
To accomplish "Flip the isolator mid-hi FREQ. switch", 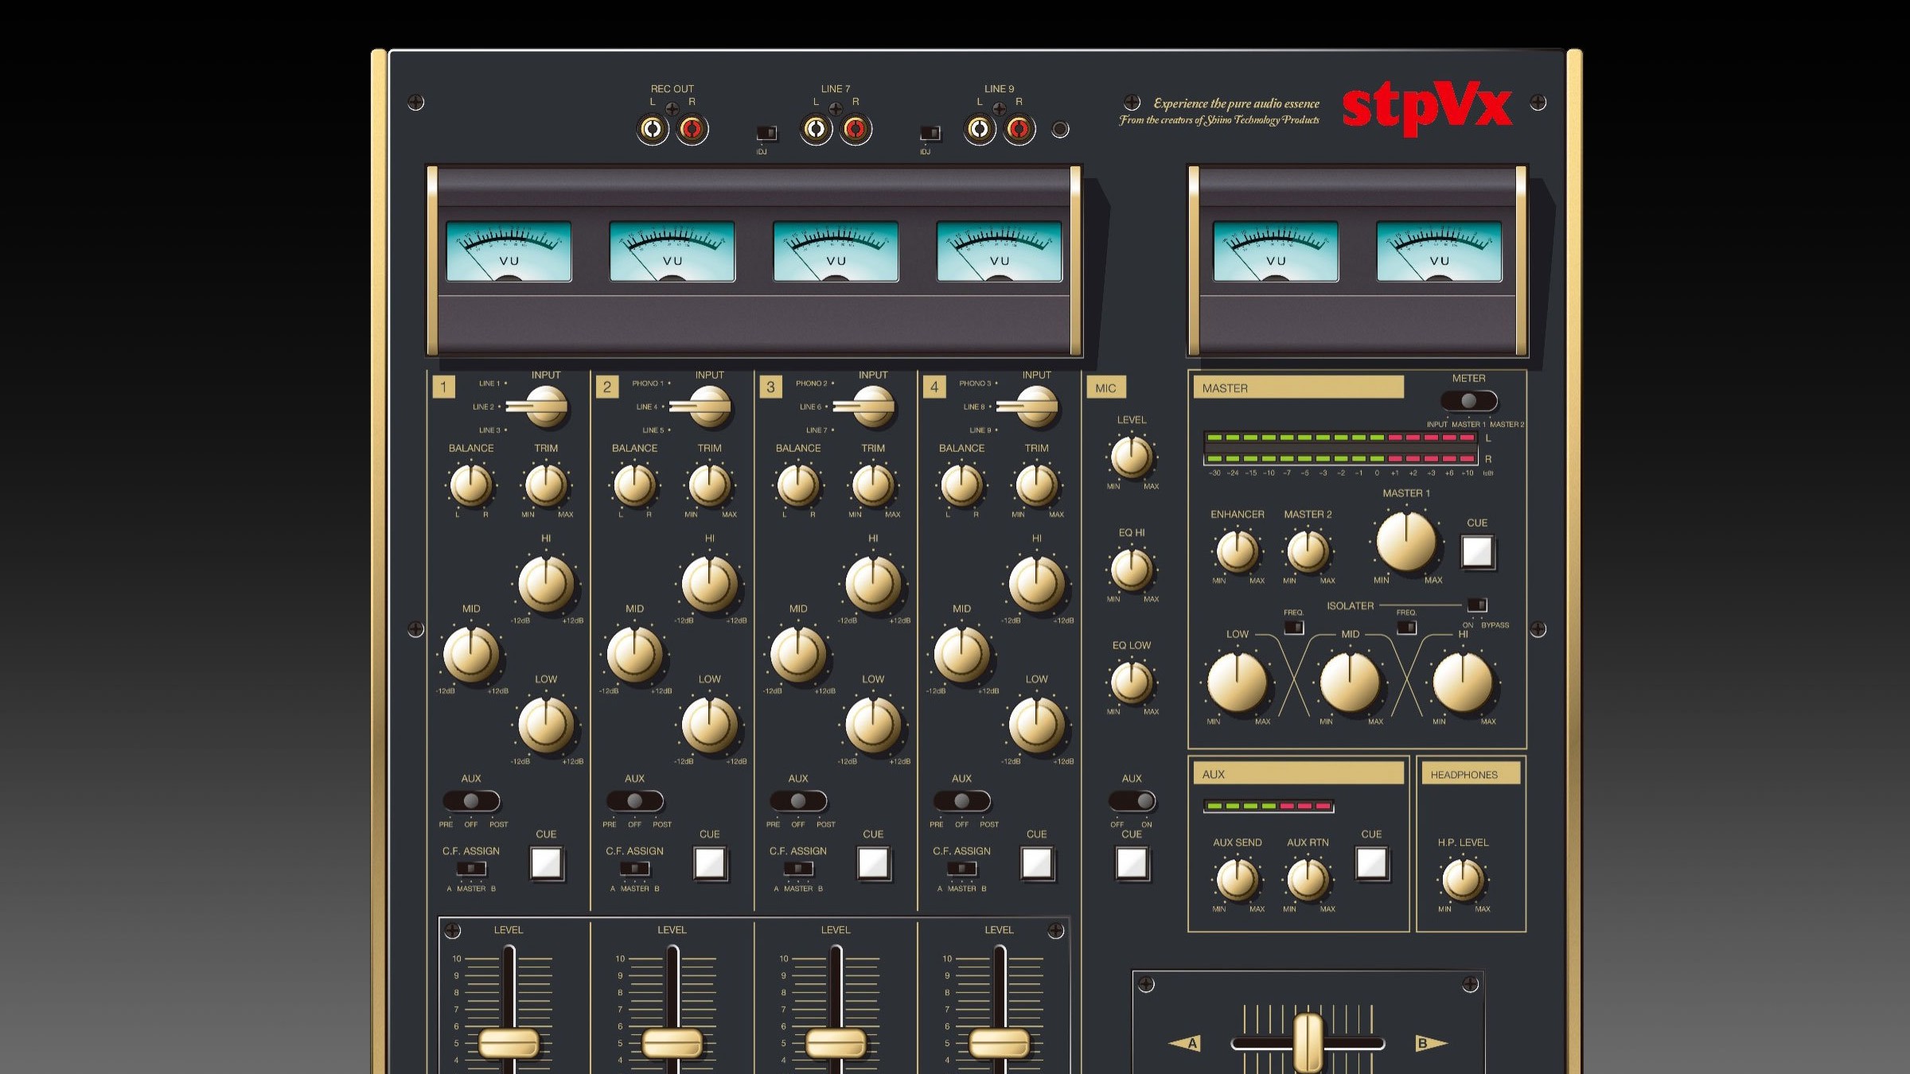I will [1406, 628].
